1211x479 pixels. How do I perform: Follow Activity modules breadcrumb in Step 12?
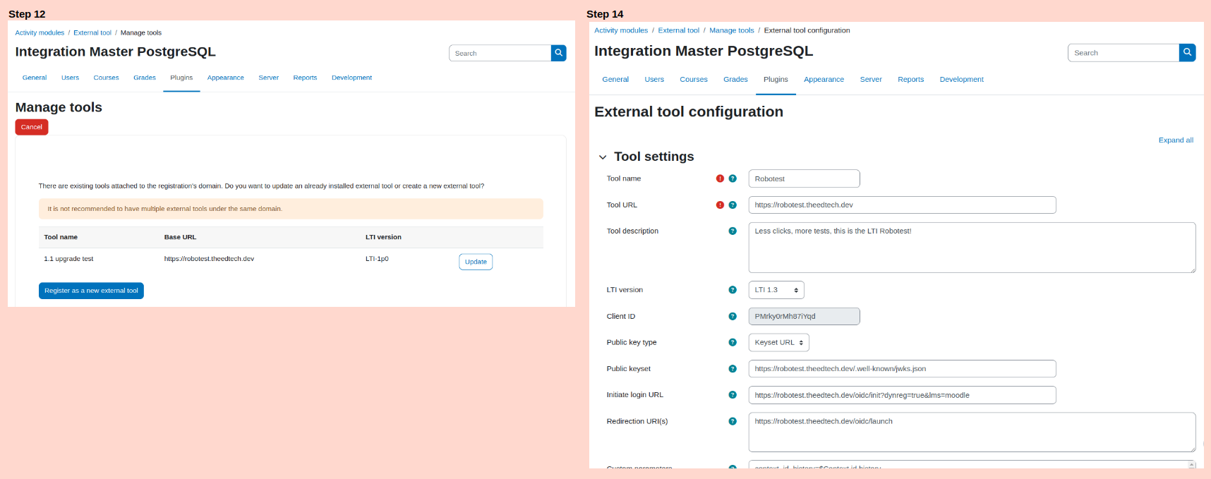click(x=40, y=32)
